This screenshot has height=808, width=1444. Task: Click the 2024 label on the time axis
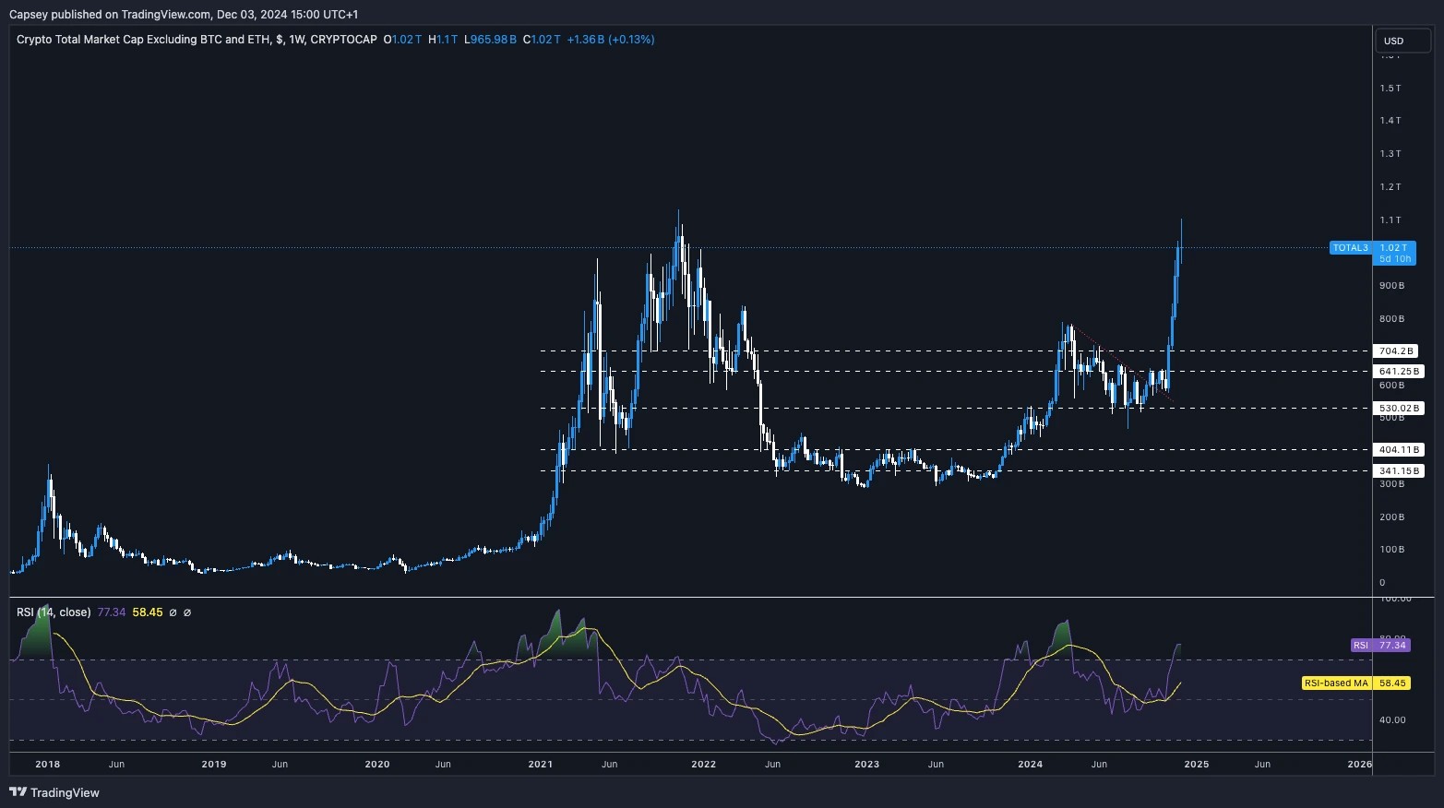click(x=1030, y=764)
